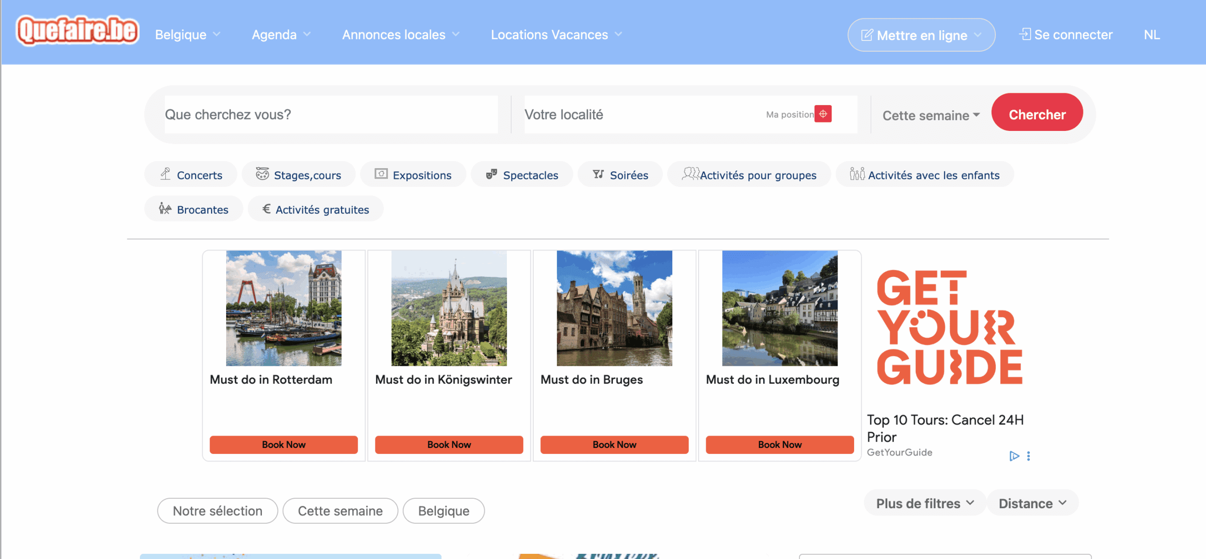Click the Spectacles theater masks icon
This screenshot has width=1206, height=559.
(491, 174)
